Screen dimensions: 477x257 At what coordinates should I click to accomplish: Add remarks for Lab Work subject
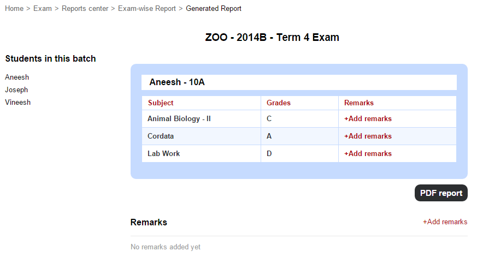tap(368, 153)
